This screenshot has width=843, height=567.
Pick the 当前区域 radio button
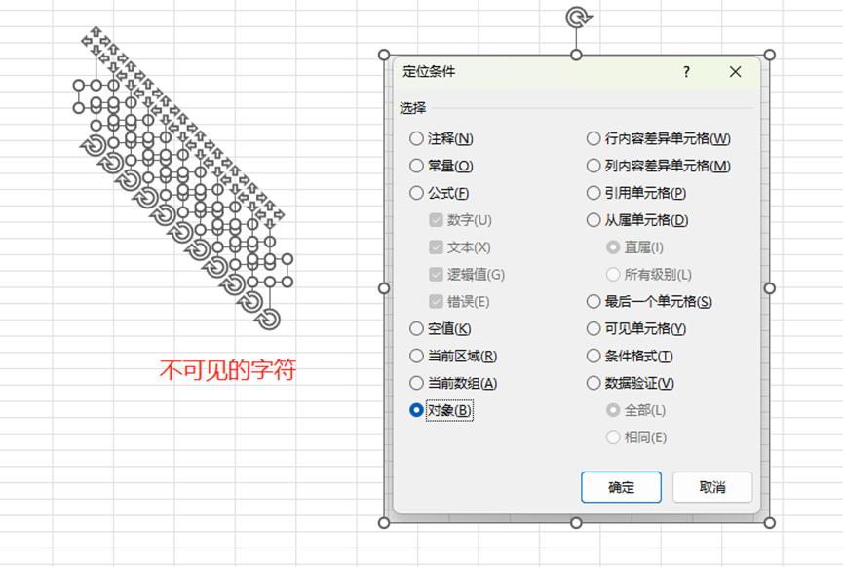(414, 356)
